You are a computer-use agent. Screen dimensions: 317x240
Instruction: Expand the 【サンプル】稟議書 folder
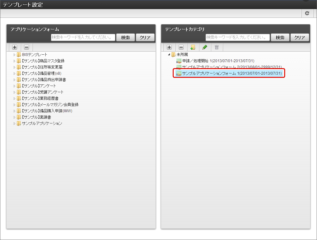click(x=14, y=117)
